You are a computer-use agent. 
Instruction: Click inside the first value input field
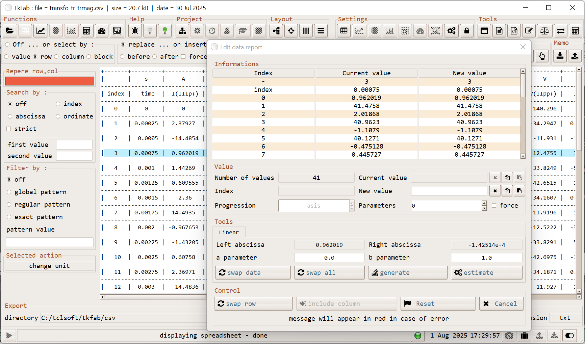(x=74, y=144)
